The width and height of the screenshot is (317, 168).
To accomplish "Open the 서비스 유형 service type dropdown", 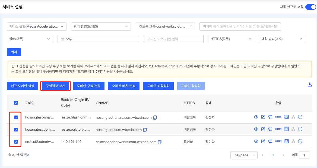I will pos(36,27).
